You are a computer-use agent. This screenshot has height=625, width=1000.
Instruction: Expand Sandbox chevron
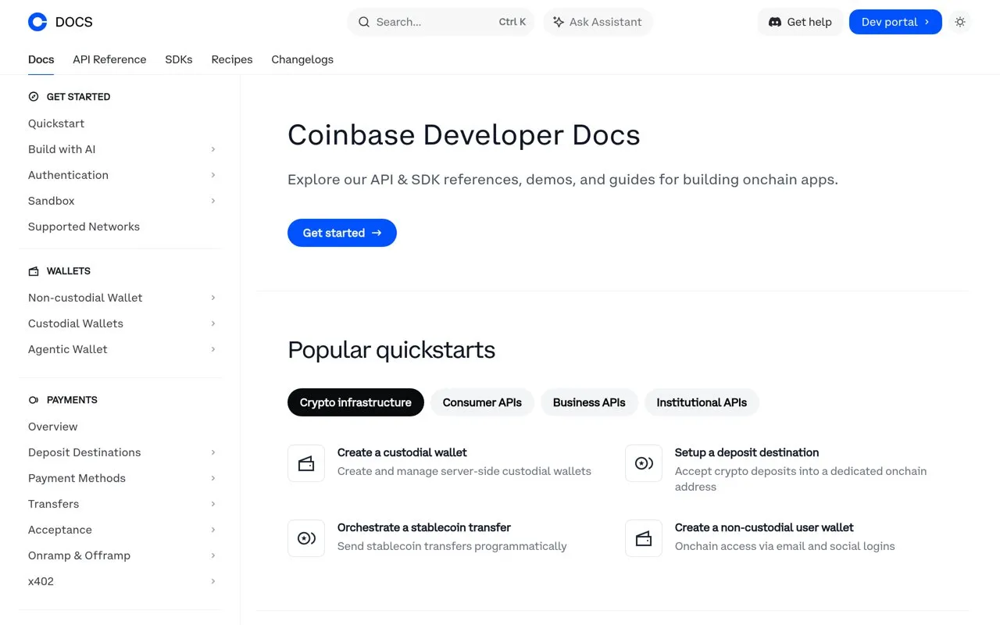[x=213, y=201]
